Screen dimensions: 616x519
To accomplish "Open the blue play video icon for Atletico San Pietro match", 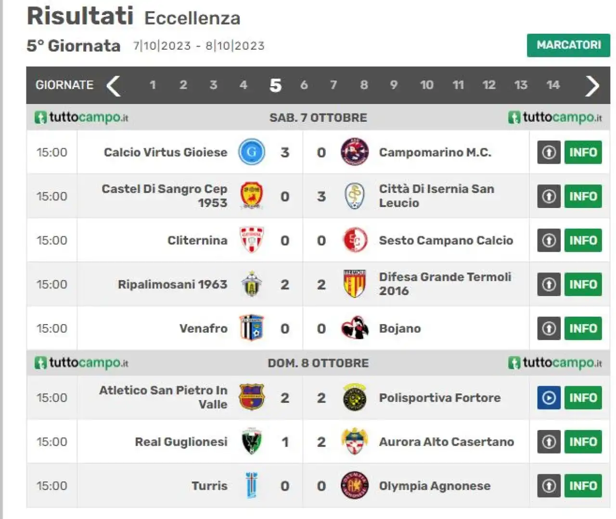I will click(x=549, y=398).
